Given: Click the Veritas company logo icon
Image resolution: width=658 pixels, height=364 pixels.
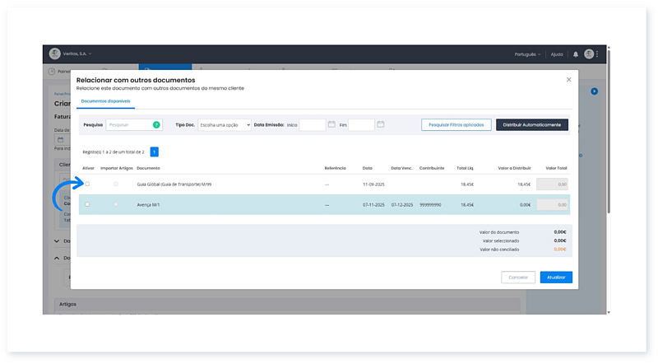Looking at the screenshot, I should click(55, 54).
